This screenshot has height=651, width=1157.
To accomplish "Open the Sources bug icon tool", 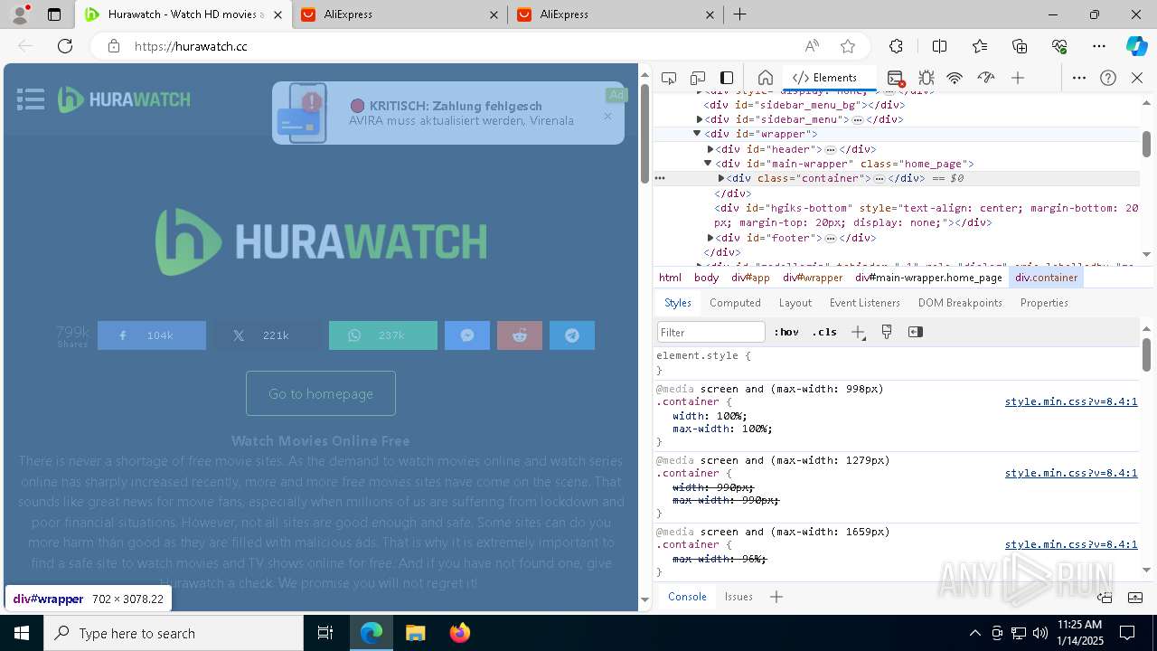I will pos(926,78).
